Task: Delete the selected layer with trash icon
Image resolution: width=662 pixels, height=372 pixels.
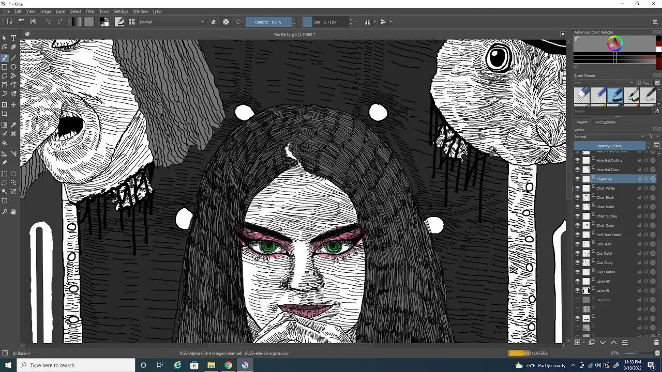Action: 656,343
